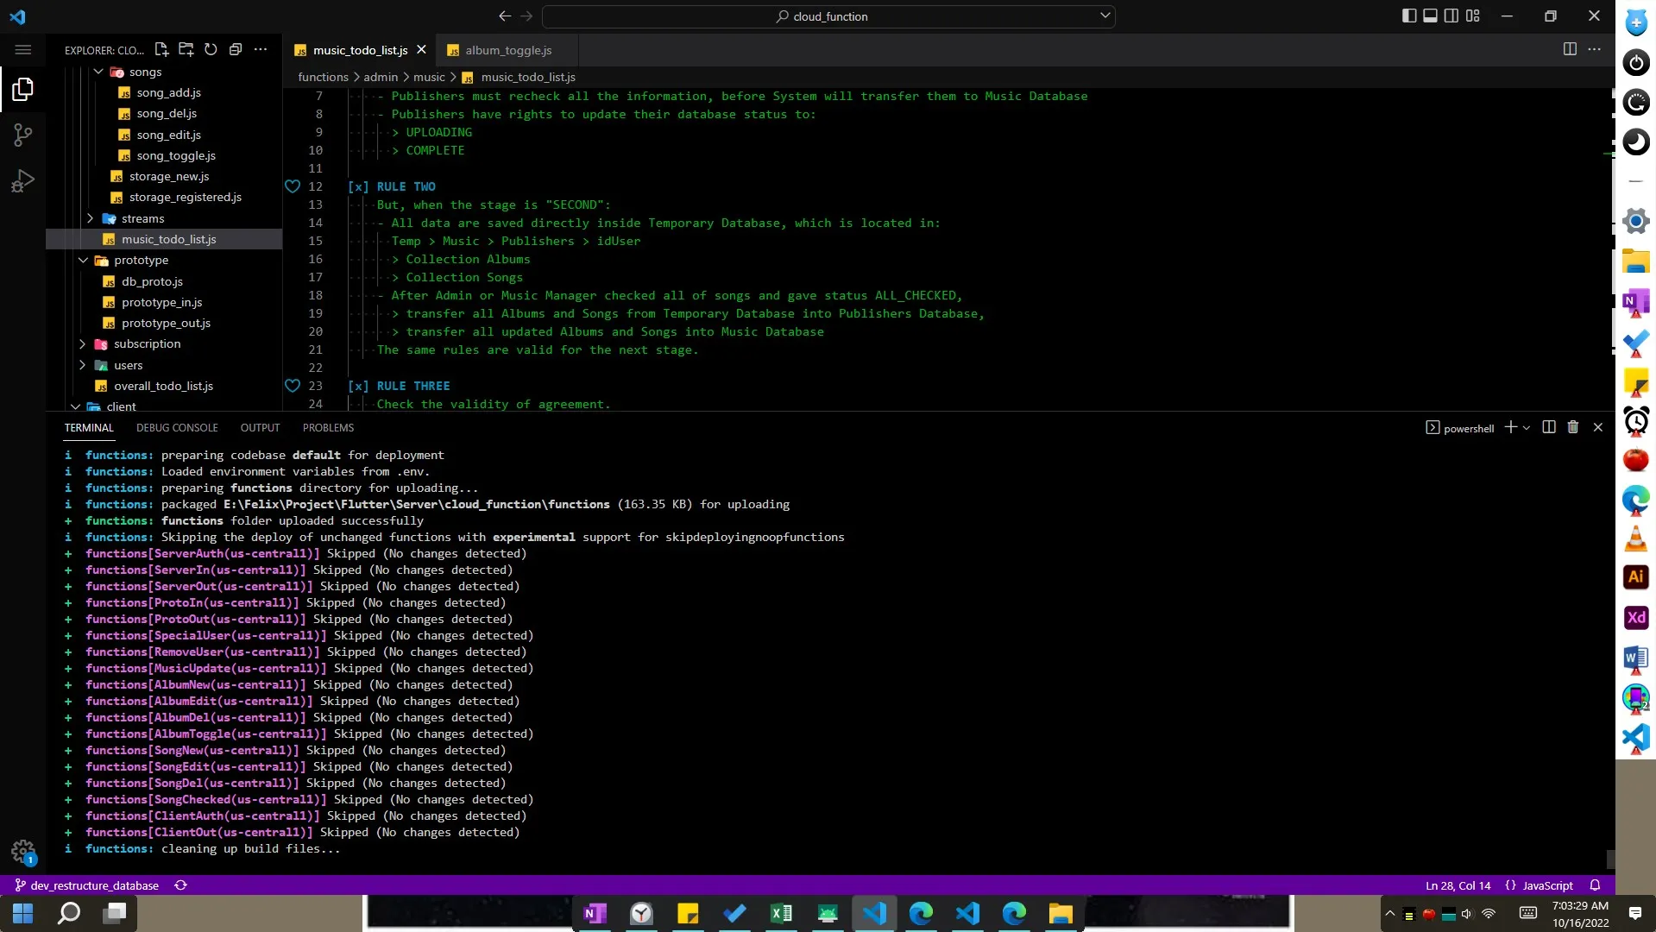Open the PROBLEMS panel tab

[x=328, y=428]
